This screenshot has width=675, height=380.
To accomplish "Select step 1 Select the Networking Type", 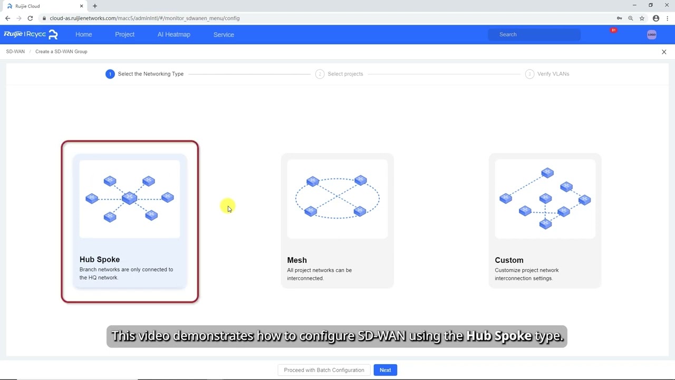I will (144, 74).
